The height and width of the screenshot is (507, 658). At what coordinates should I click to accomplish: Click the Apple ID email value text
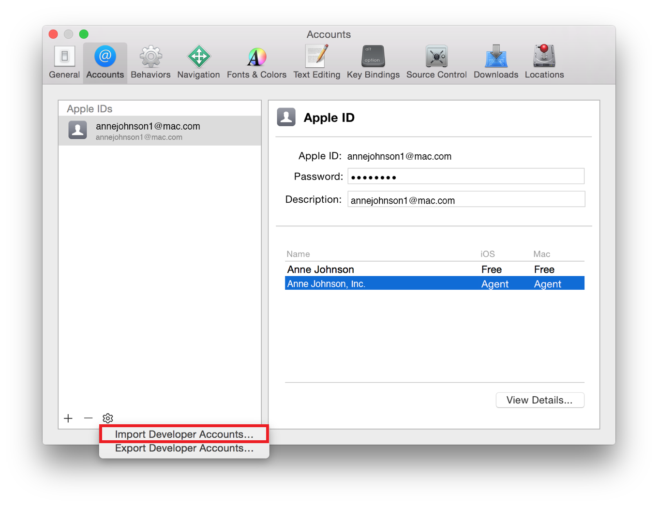click(x=399, y=156)
